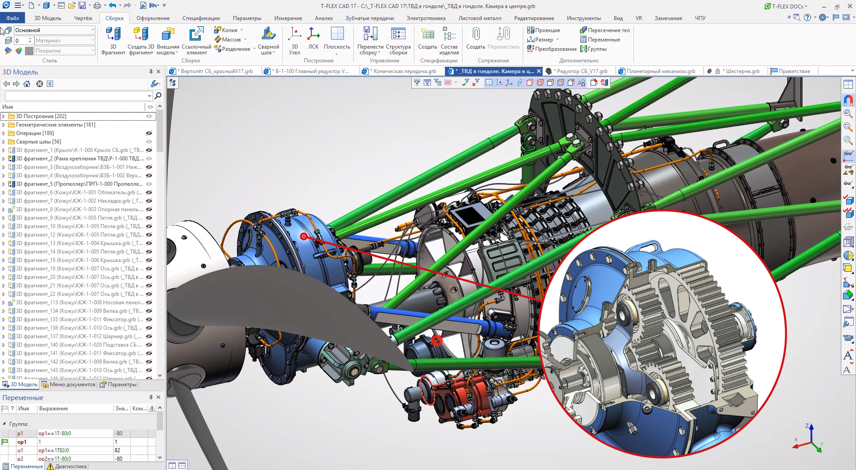Click the Состав изделия icon
This screenshot has width=856, height=470.
449,35
